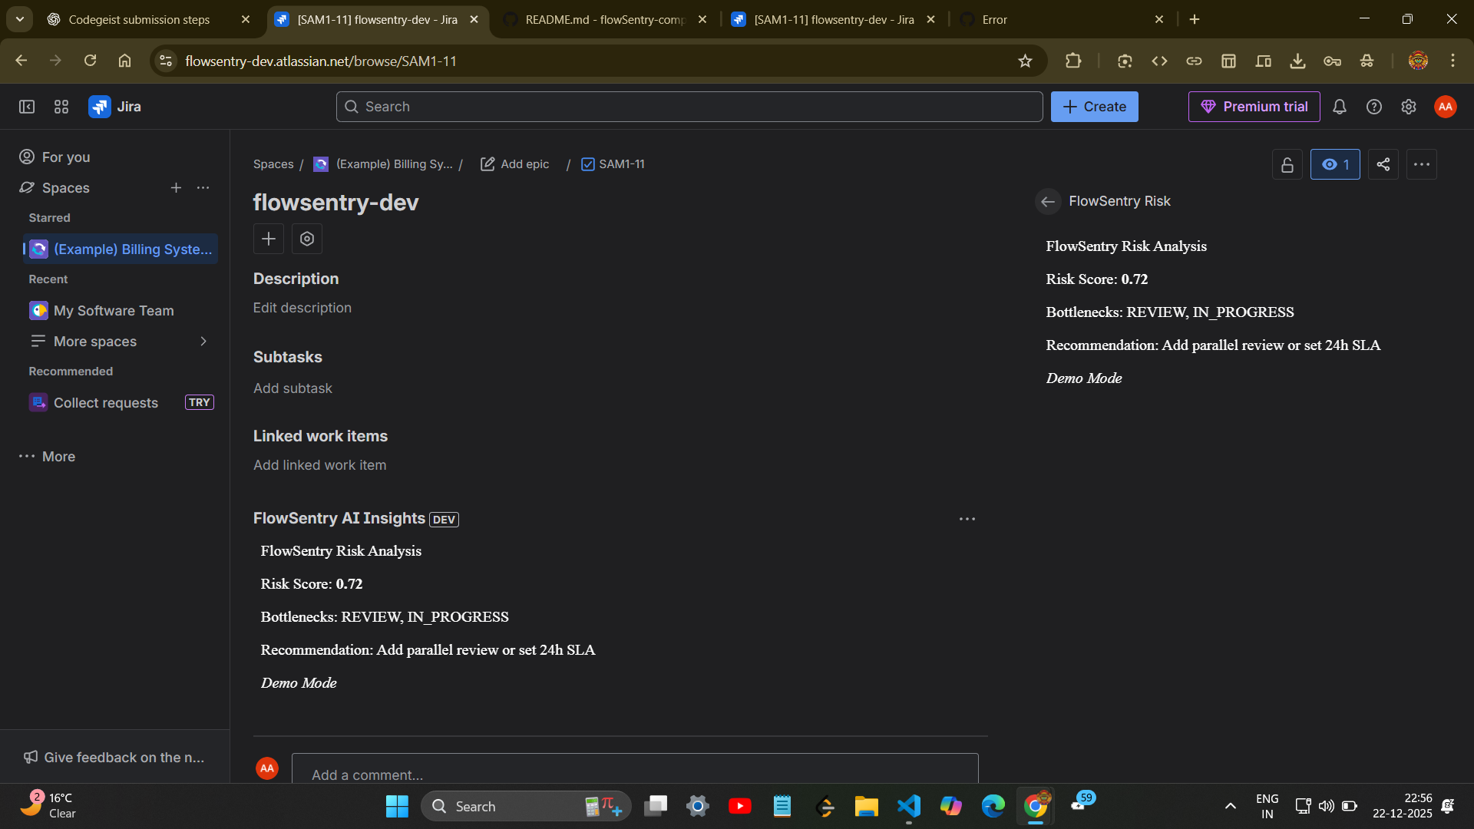Open FlowSentry AI Insights more options
The width and height of the screenshot is (1474, 829).
coord(967,519)
